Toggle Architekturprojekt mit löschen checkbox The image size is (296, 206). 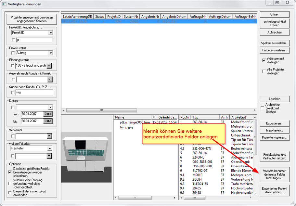pos(263,108)
